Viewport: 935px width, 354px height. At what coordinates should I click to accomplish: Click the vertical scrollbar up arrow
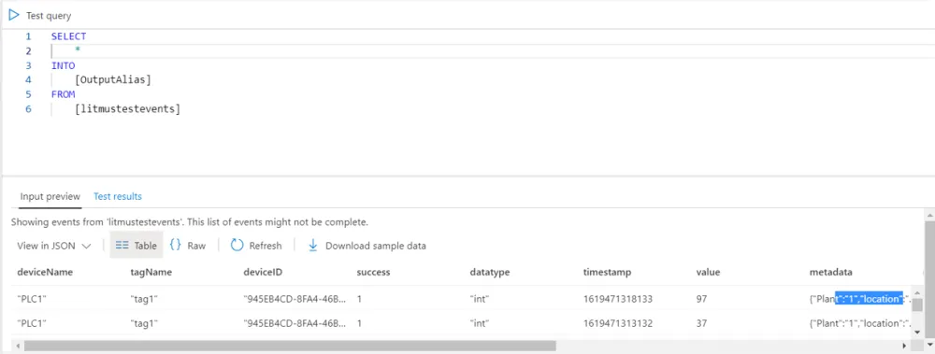click(x=929, y=215)
